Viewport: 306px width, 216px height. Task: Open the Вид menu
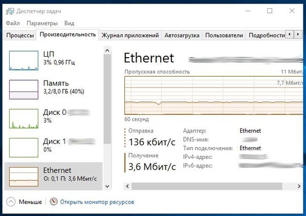click(69, 23)
